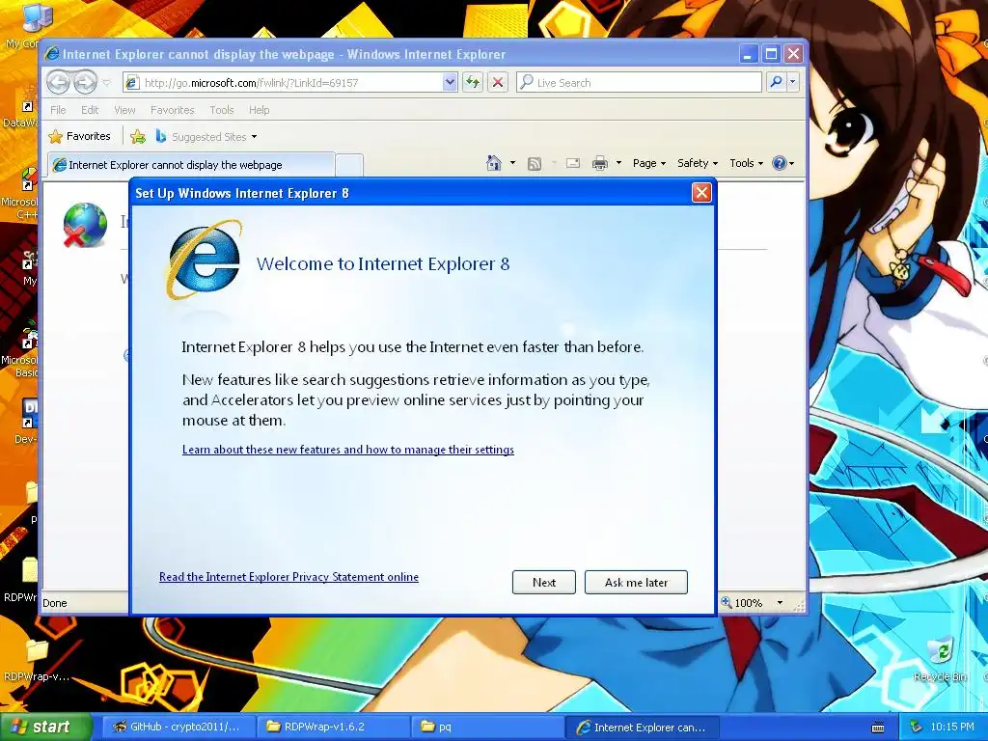Click Internet Explorer taskbar button
This screenshot has height=741, width=988.
click(x=644, y=727)
